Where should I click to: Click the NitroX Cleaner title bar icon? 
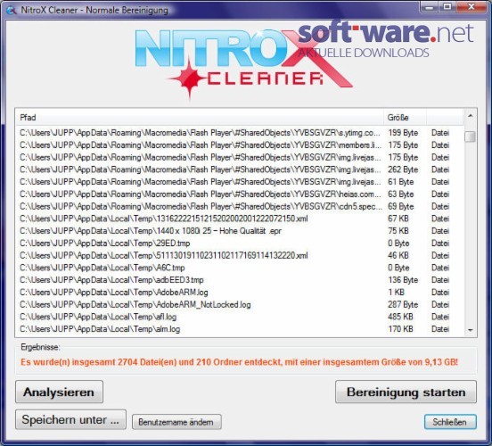click(11, 10)
